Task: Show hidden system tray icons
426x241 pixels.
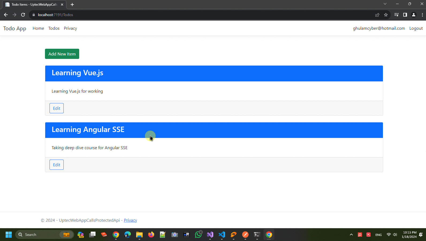Action: coord(351,235)
